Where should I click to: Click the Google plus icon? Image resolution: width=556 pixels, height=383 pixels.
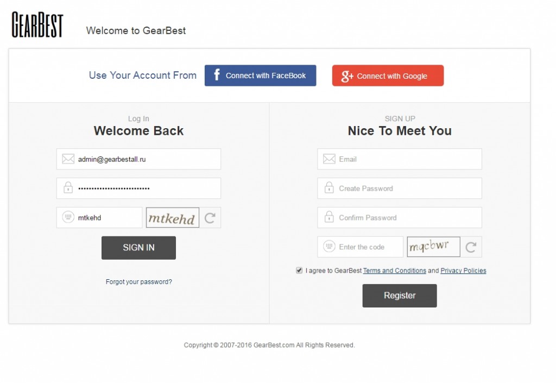click(x=347, y=76)
